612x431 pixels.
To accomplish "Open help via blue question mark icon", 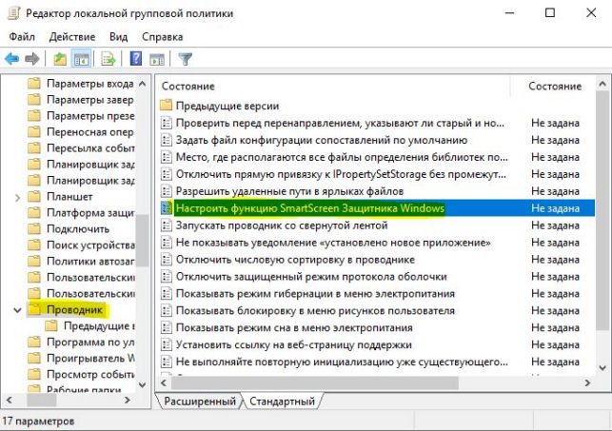I will 135,59.
